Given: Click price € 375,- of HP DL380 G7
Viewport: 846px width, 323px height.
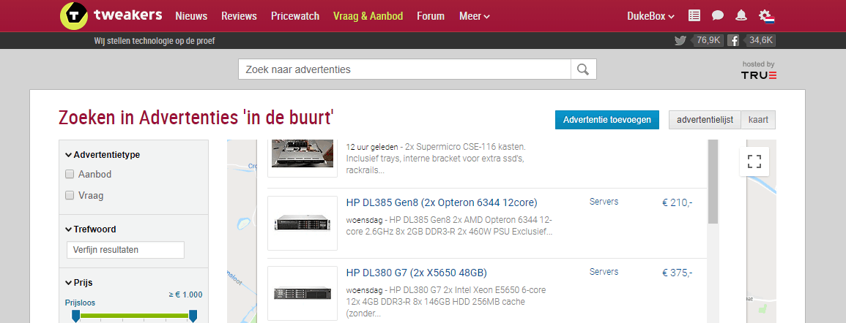Looking at the screenshot, I should (x=677, y=273).
